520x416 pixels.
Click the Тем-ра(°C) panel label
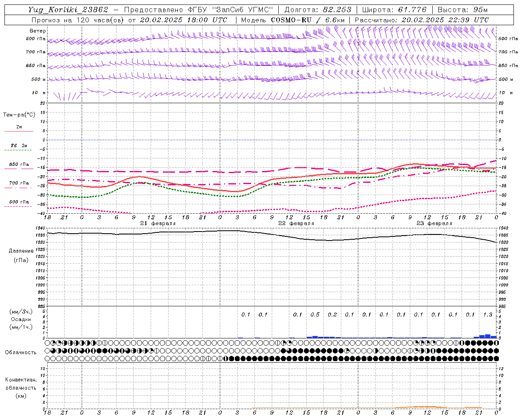pyautogui.click(x=19, y=115)
